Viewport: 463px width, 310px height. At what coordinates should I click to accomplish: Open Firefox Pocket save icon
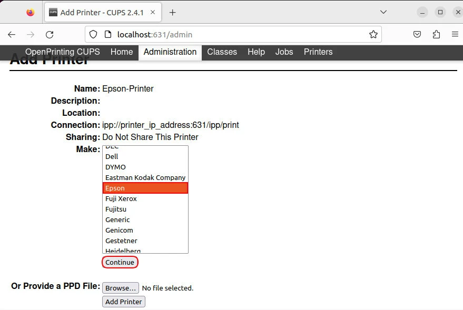coord(417,34)
